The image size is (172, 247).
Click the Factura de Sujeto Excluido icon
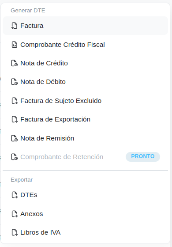pyautogui.click(x=15, y=101)
